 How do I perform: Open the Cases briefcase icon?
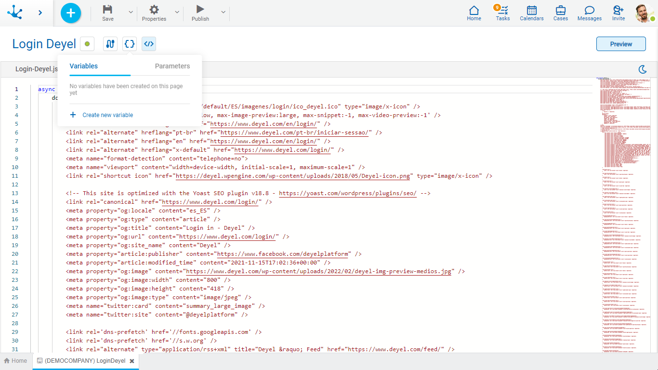(561, 13)
